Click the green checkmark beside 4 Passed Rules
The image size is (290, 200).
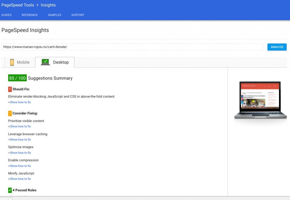pos(10,190)
